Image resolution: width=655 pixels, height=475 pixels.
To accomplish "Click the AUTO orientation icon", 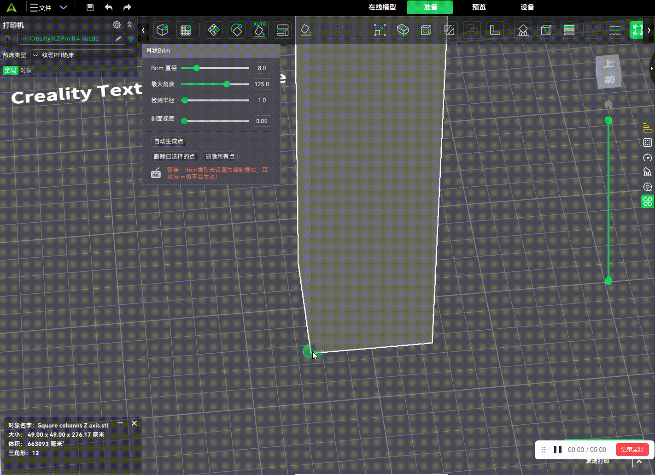I will tap(260, 30).
